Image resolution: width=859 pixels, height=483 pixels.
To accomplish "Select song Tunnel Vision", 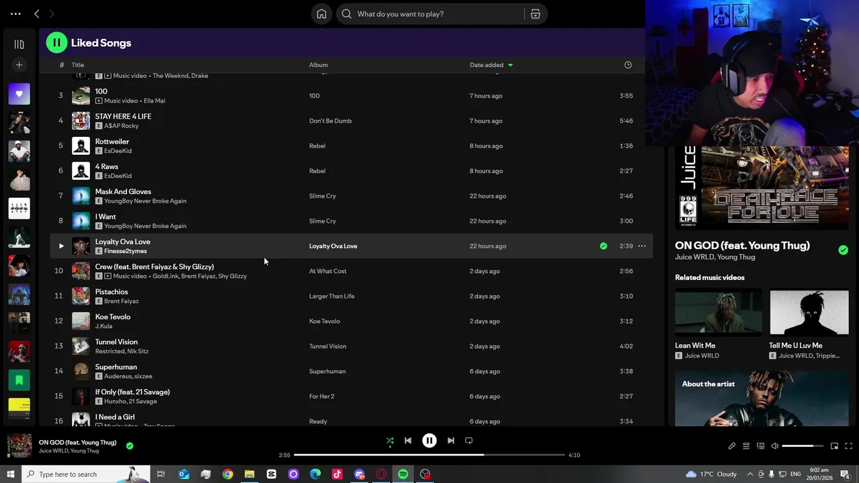I will (x=116, y=342).
